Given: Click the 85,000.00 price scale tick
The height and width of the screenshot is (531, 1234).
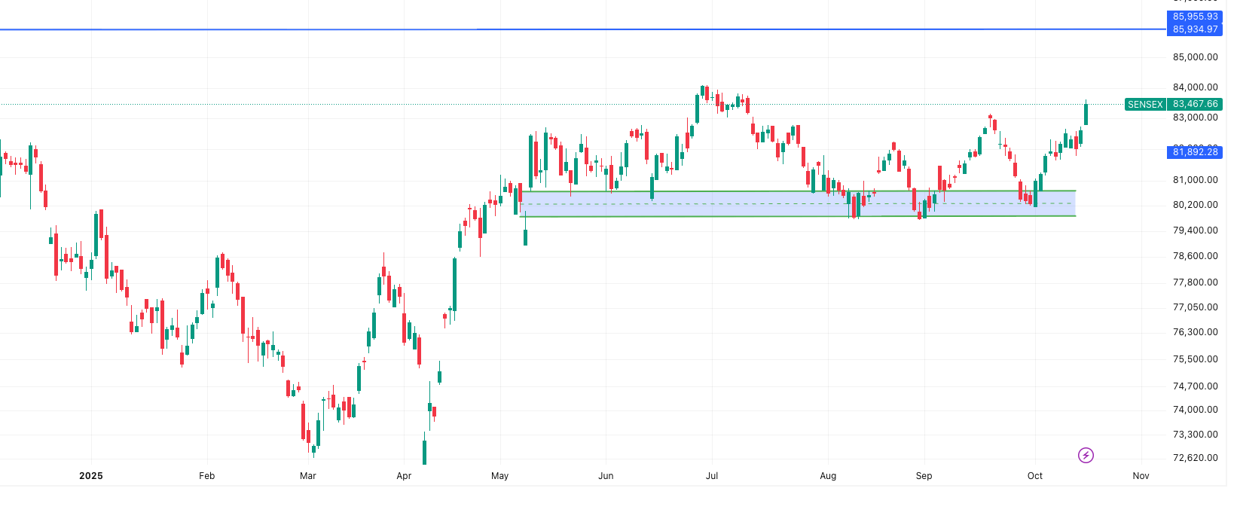Looking at the screenshot, I should tap(1195, 57).
